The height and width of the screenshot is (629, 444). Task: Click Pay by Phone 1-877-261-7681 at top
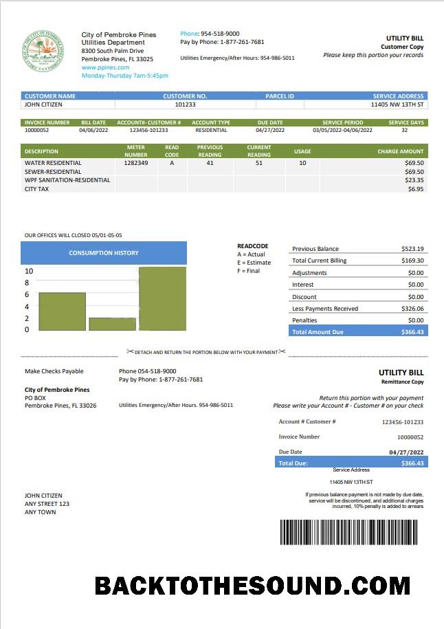click(222, 42)
